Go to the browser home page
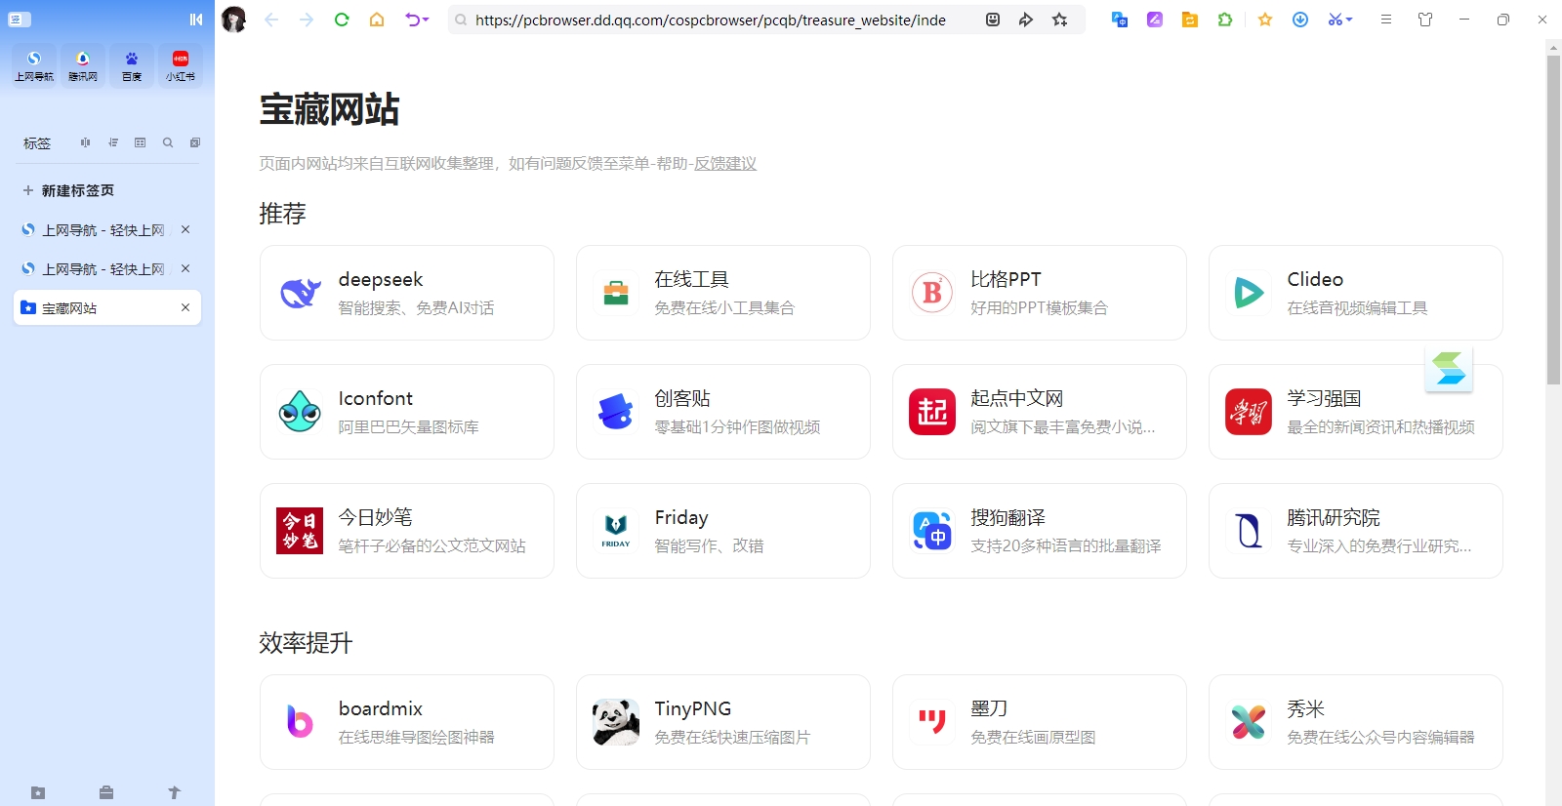The image size is (1562, 806). 377,20
